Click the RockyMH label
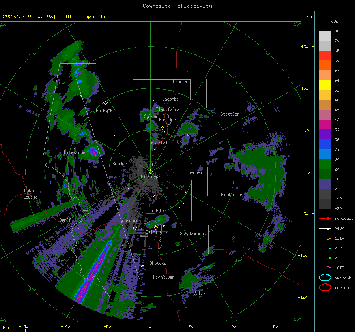 (104, 111)
